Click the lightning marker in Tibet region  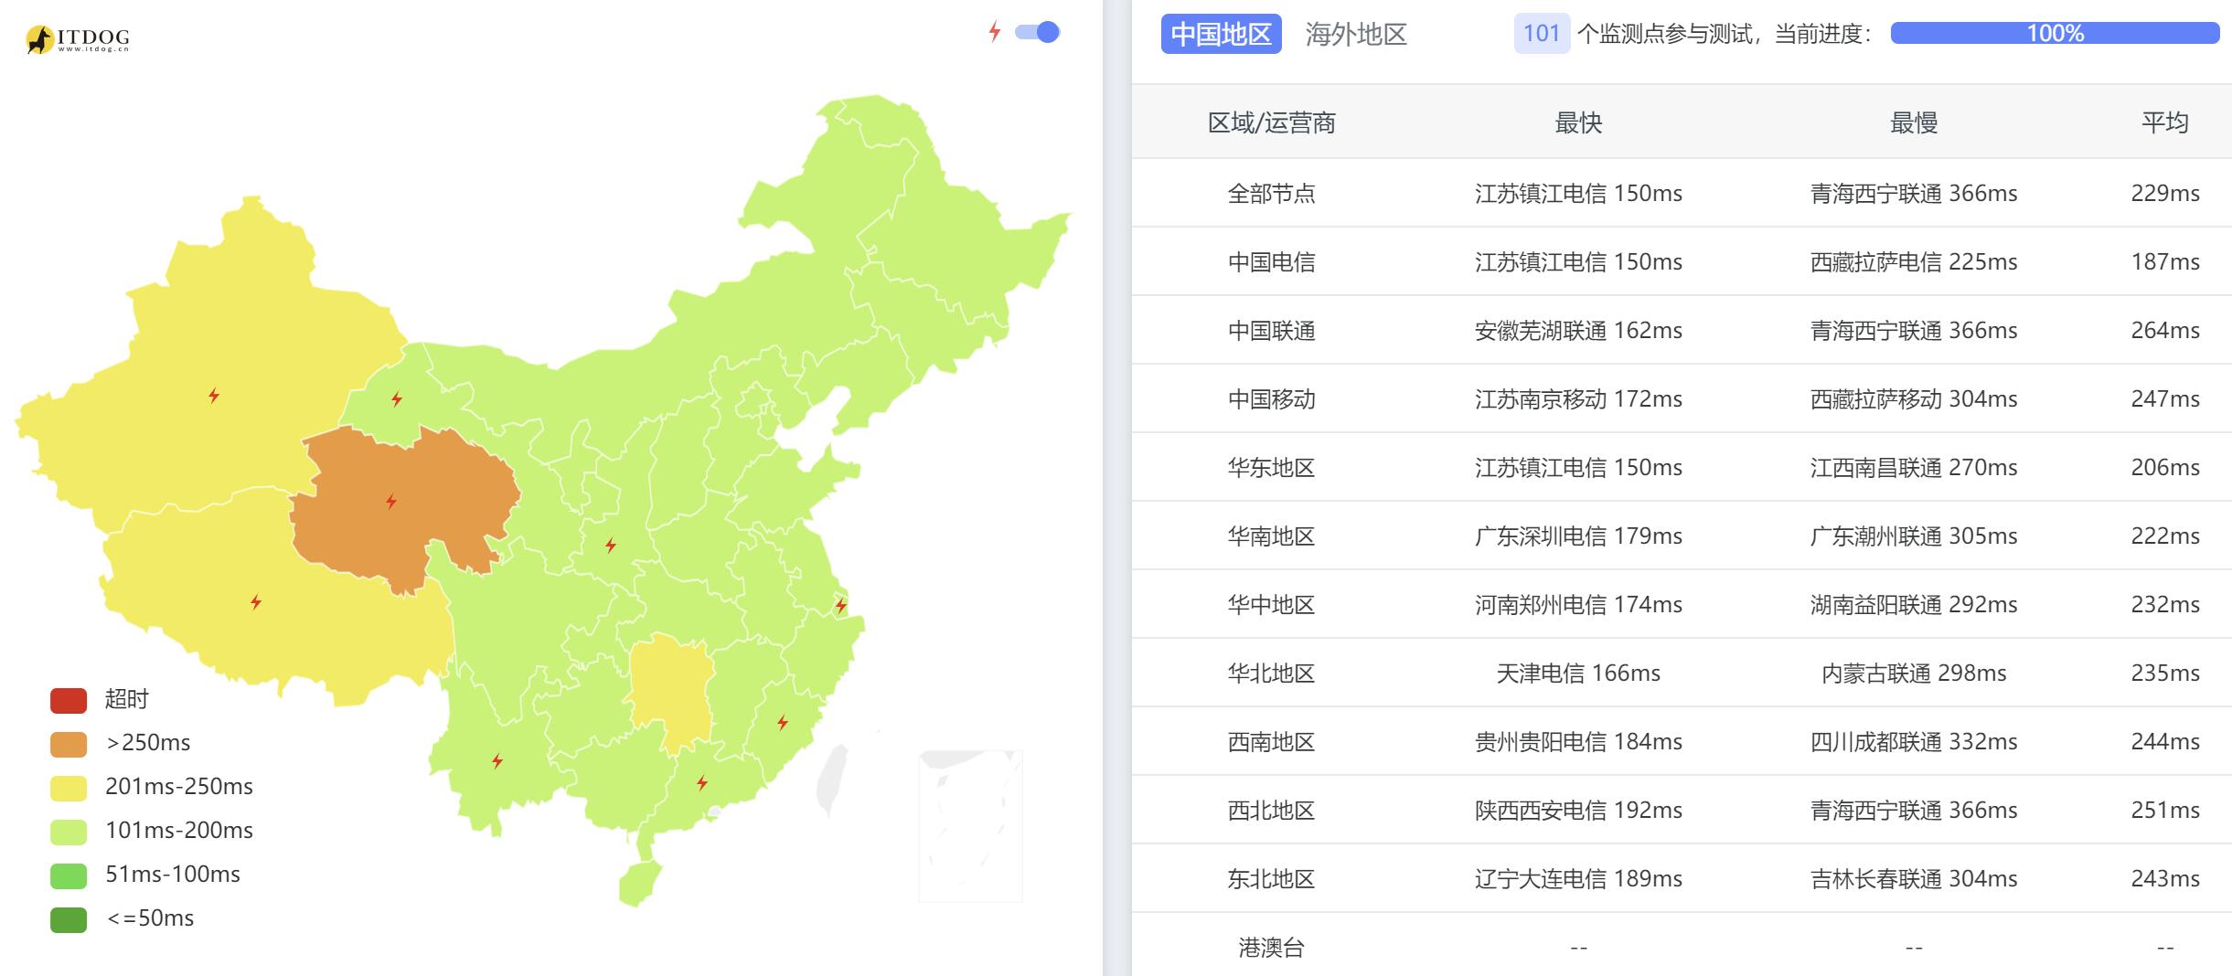pos(256,602)
